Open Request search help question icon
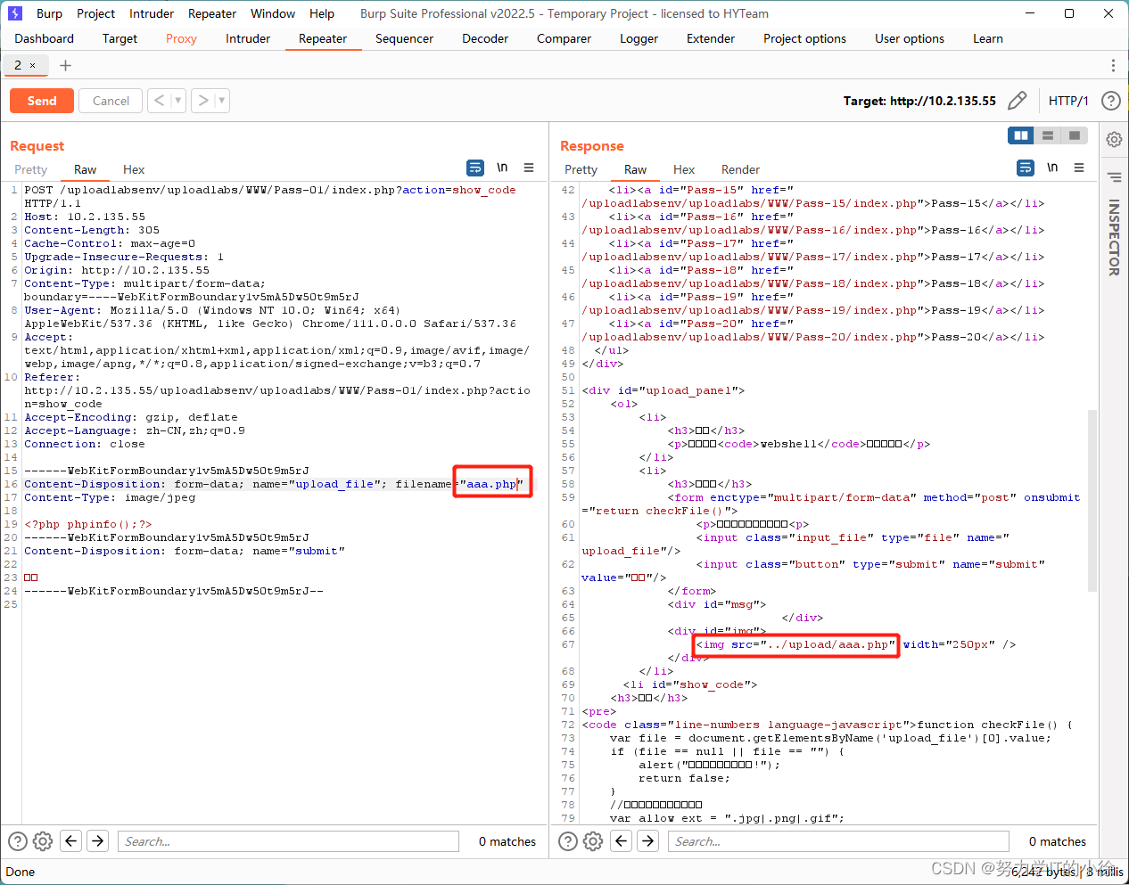Screen dimensions: 1129x885 18,840
